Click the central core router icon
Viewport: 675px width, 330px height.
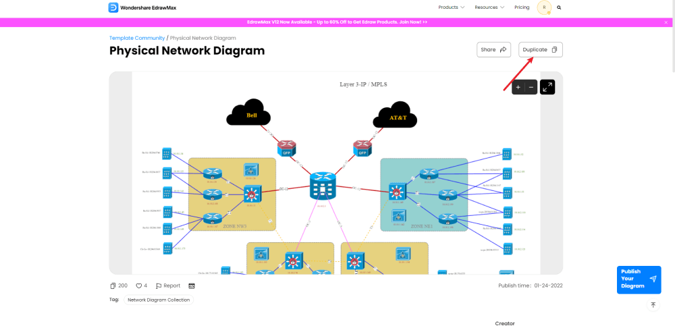(x=322, y=186)
